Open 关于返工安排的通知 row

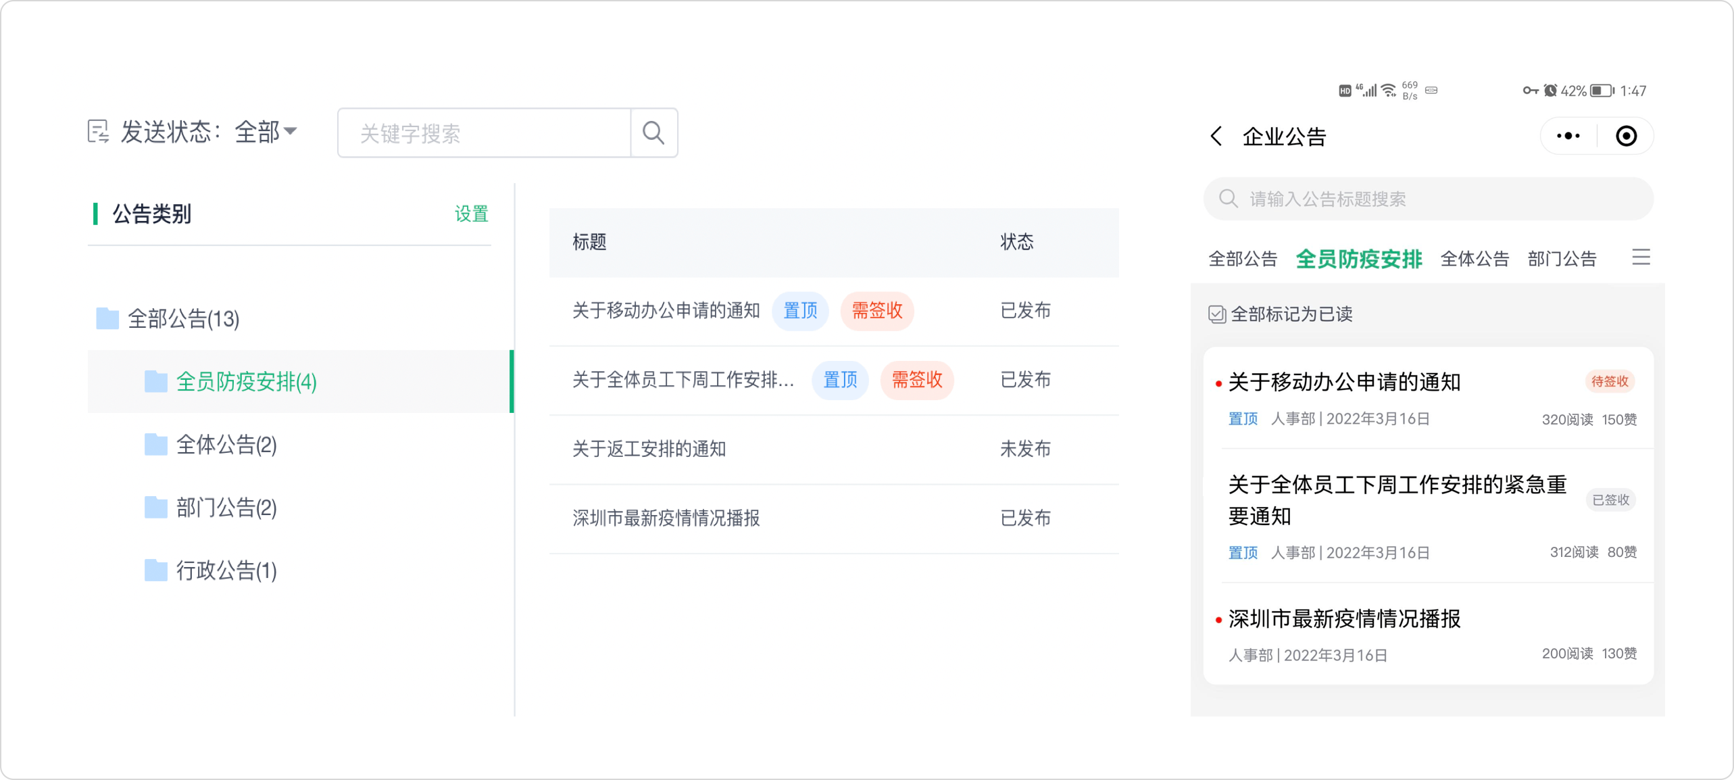[x=649, y=449]
